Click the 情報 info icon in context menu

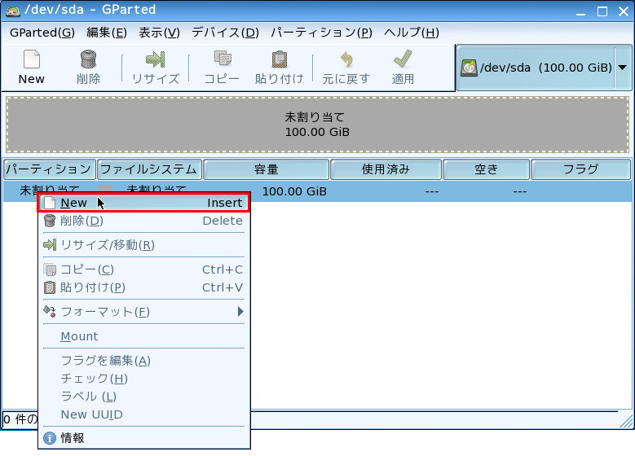tap(49, 438)
